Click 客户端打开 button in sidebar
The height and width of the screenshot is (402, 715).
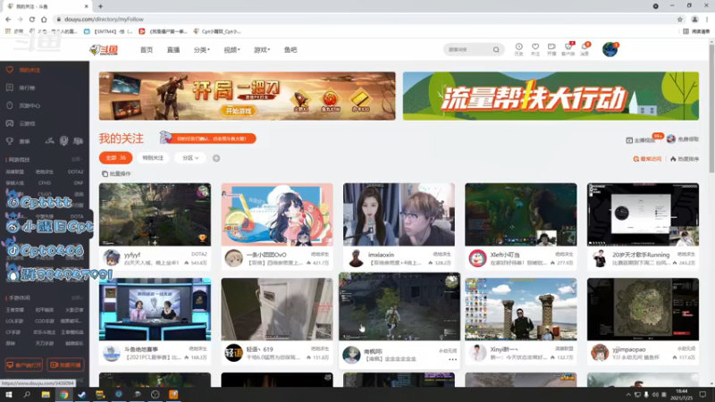pyautogui.click(x=24, y=364)
